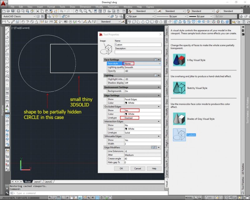Click the Tool Properties image preview icon

pyautogui.click(x=106, y=48)
